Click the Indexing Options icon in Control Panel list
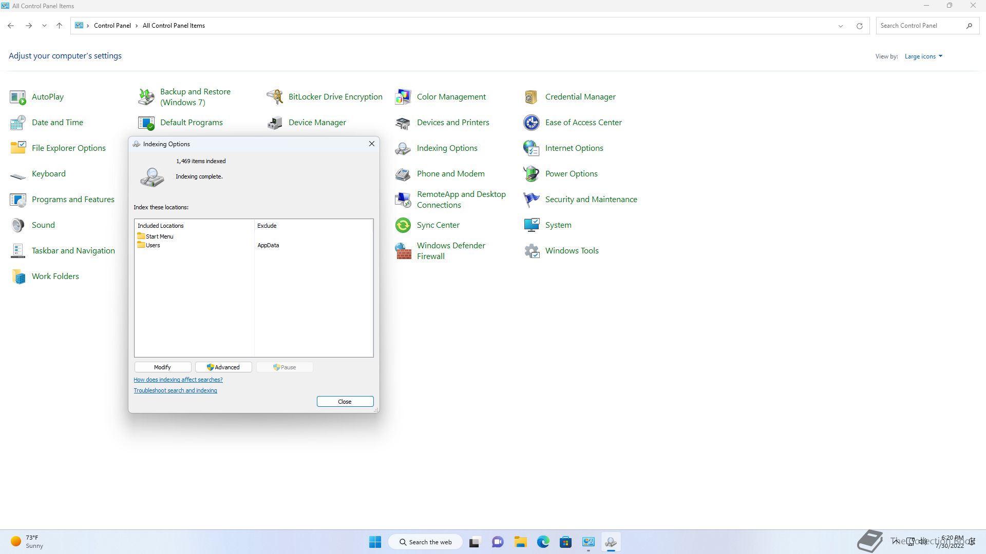This screenshot has height=554, width=986. tap(403, 148)
